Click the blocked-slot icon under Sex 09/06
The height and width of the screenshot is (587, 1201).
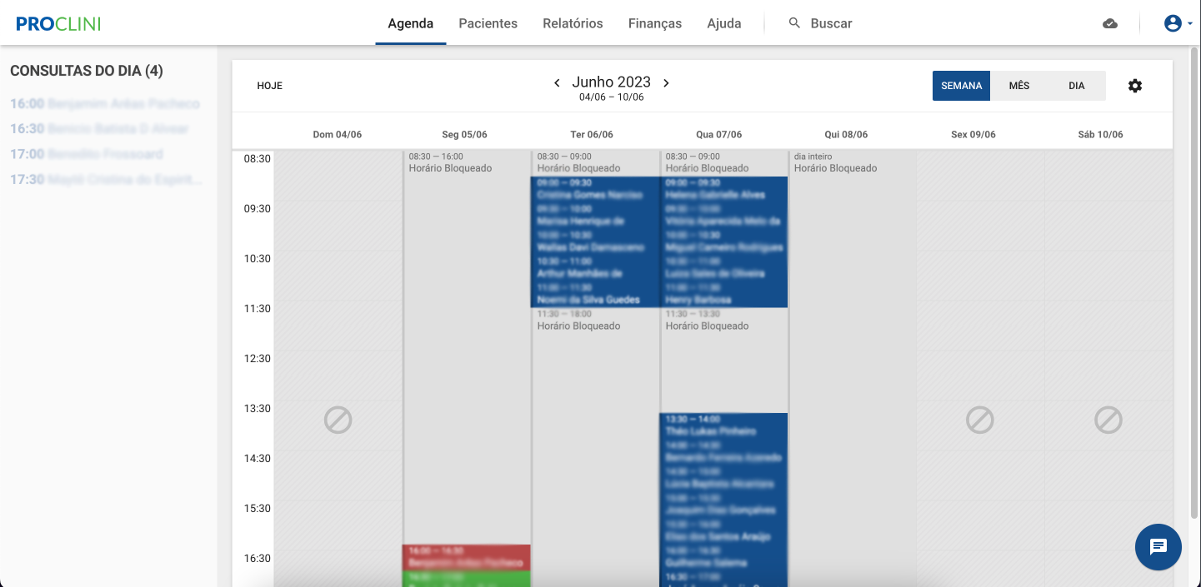point(978,420)
